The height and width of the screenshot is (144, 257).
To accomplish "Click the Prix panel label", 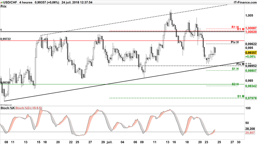I will click(x=3, y=6).
